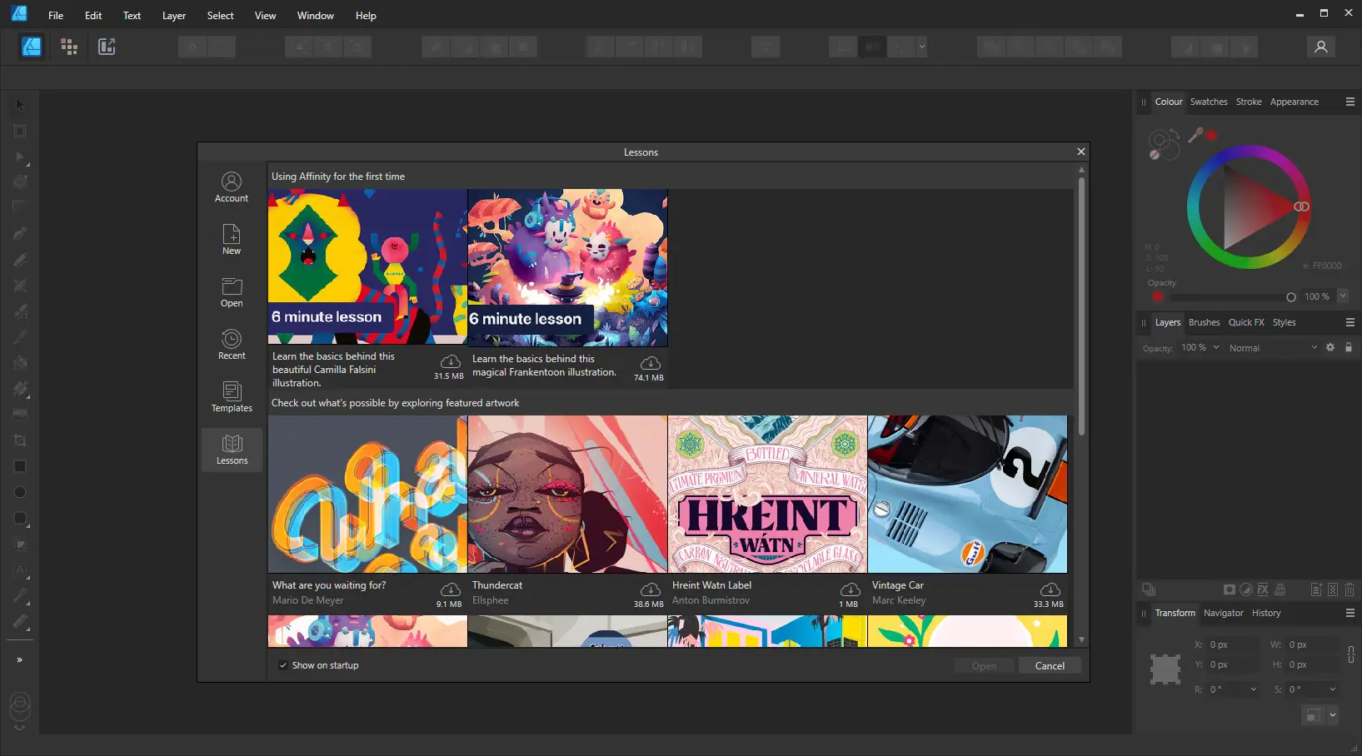
Task: Select the no-fill colour selector circle
Action: tap(1155, 155)
